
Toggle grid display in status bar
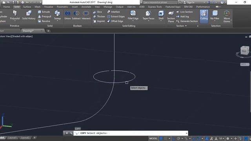161,138
